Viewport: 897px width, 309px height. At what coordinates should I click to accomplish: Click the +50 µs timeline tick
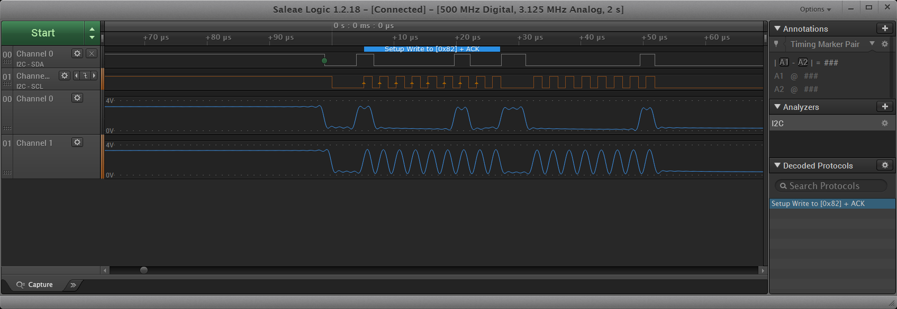tap(655, 38)
